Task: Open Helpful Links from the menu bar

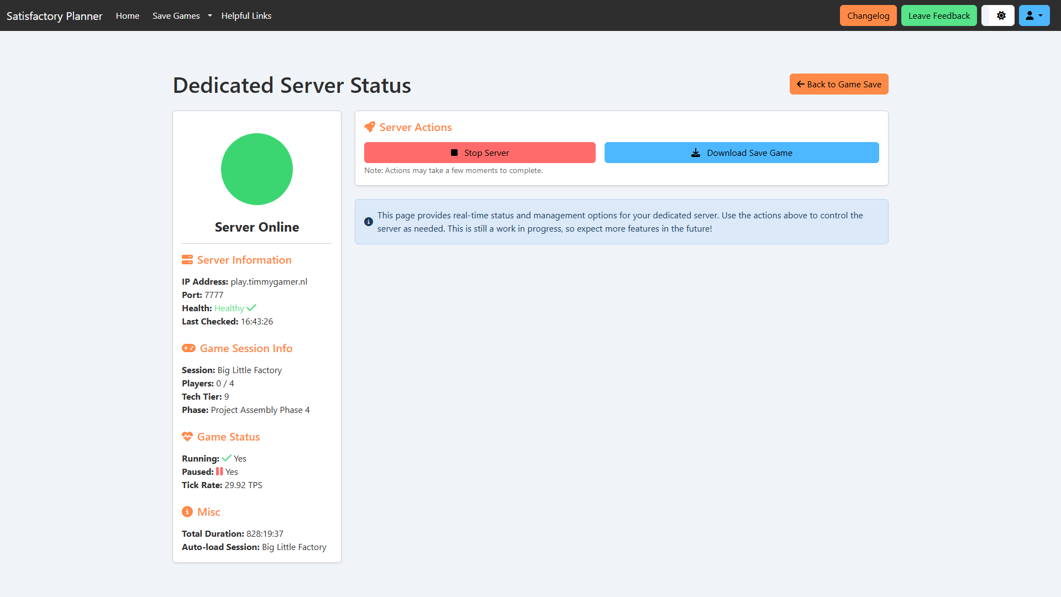Action: tap(246, 15)
